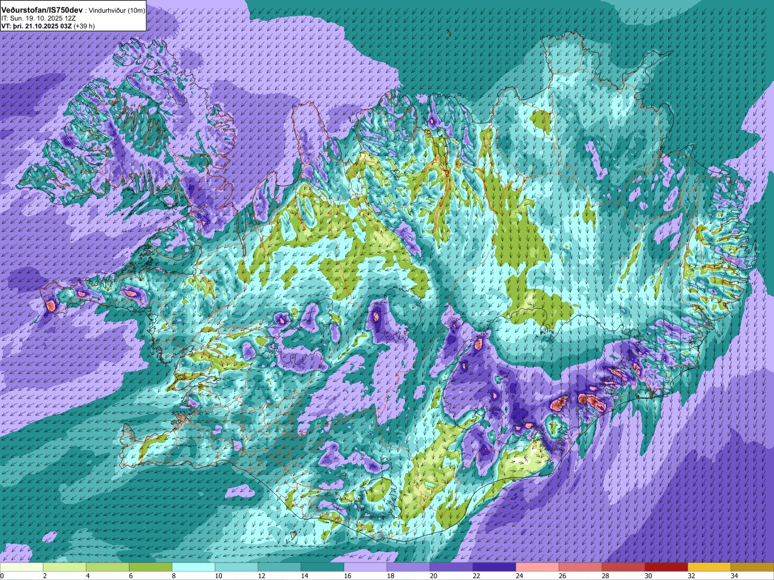Click the '26' legend scale label
Screen dimensions: 774x580
(x=562, y=576)
